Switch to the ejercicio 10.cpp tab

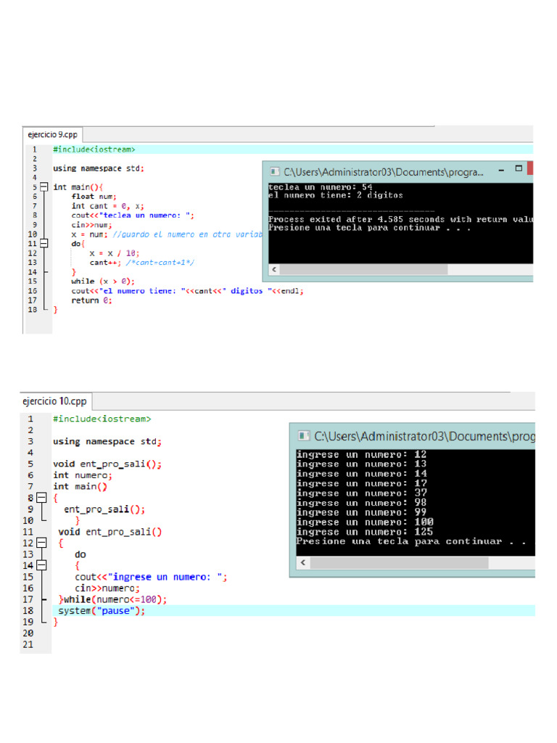55,401
